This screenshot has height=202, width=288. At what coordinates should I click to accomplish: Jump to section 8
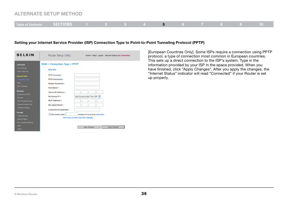pyautogui.click(x=221, y=24)
